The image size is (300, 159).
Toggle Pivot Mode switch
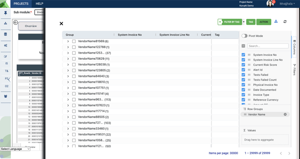coord(245,36)
